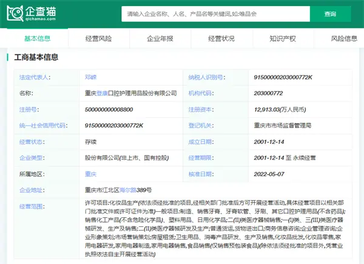Select status value 存续
Viewport: 364px width, 264px height.
[x=91, y=142]
